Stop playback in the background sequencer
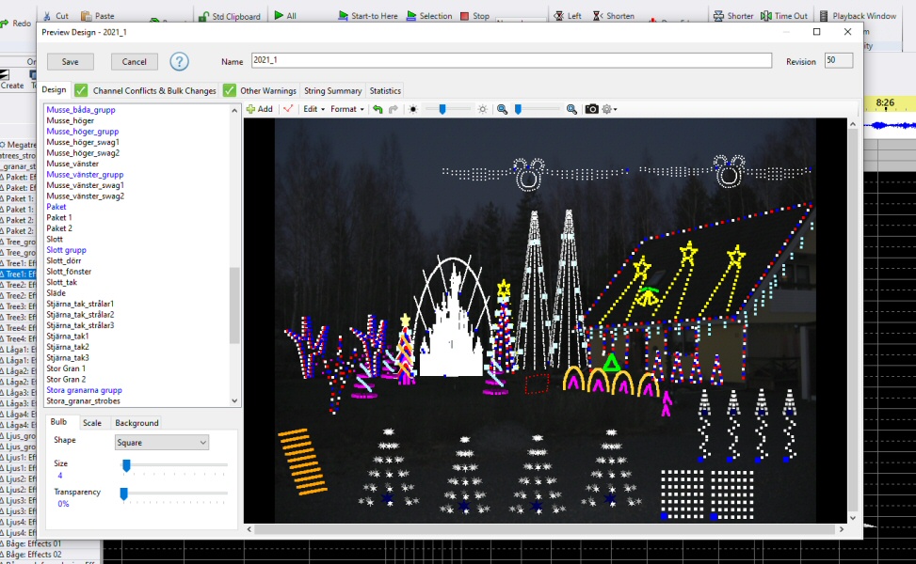Viewport: 916px width, 564px height. pos(474,16)
